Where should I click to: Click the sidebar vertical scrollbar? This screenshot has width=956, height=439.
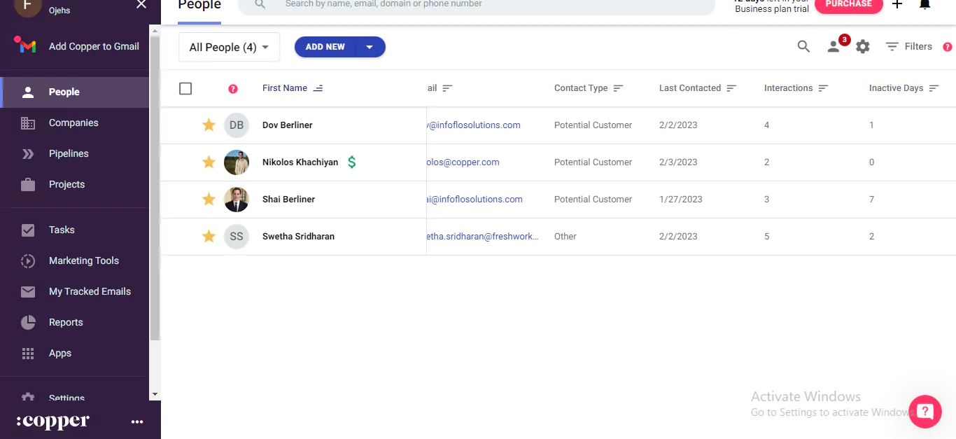[x=155, y=188]
